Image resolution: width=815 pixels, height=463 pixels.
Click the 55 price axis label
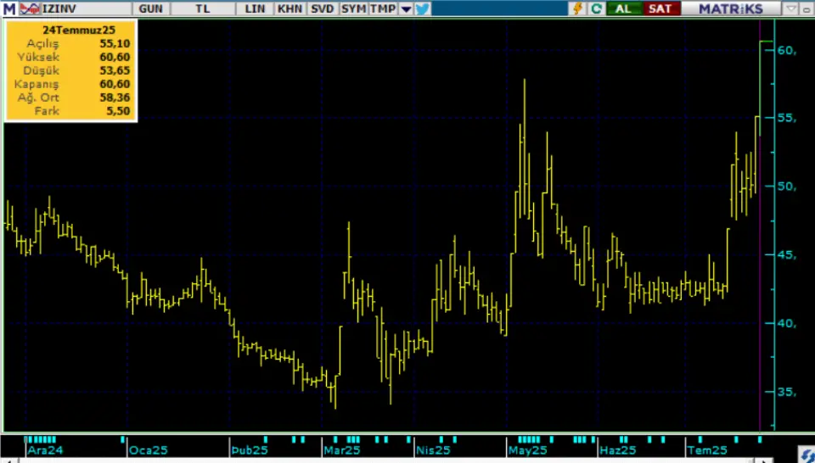pos(786,118)
